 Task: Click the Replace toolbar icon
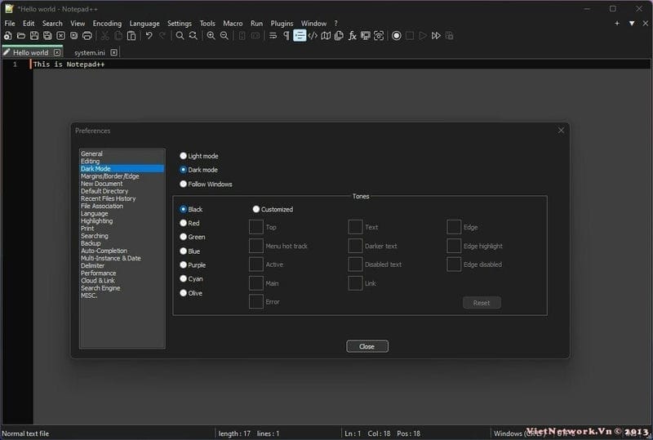(x=193, y=36)
